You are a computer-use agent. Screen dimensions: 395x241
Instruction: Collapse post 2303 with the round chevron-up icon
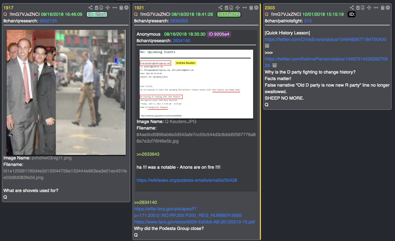(x=388, y=8)
